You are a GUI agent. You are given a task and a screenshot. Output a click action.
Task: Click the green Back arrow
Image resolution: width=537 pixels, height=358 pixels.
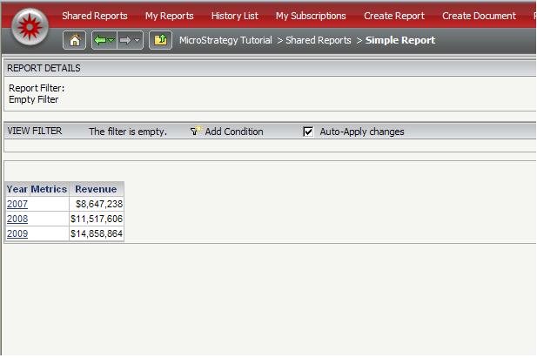point(100,41)
